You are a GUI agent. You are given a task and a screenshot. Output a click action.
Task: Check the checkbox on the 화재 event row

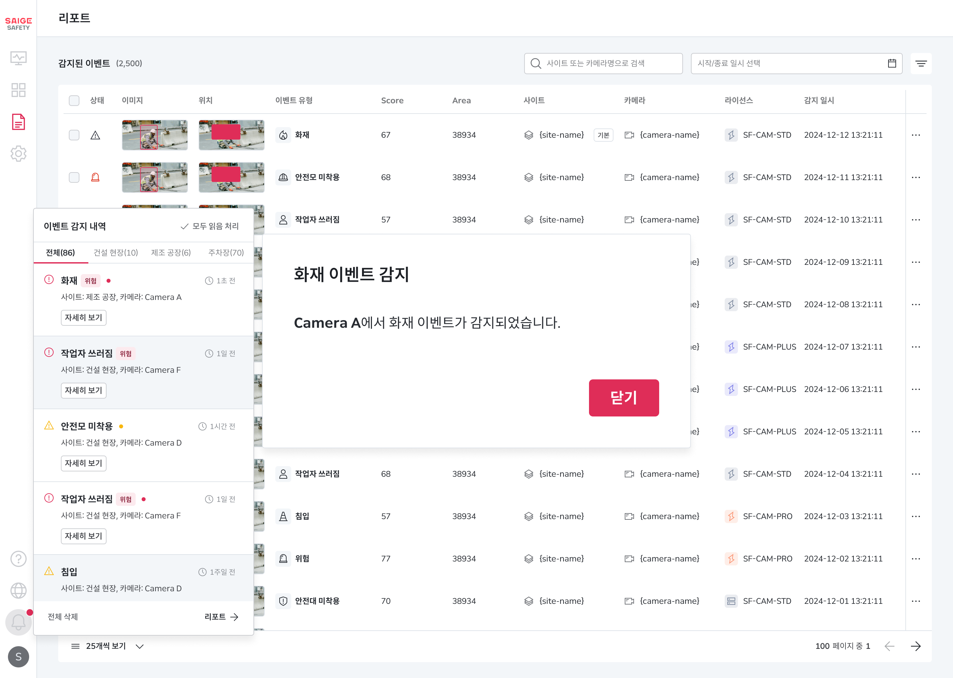coord(74,135)
